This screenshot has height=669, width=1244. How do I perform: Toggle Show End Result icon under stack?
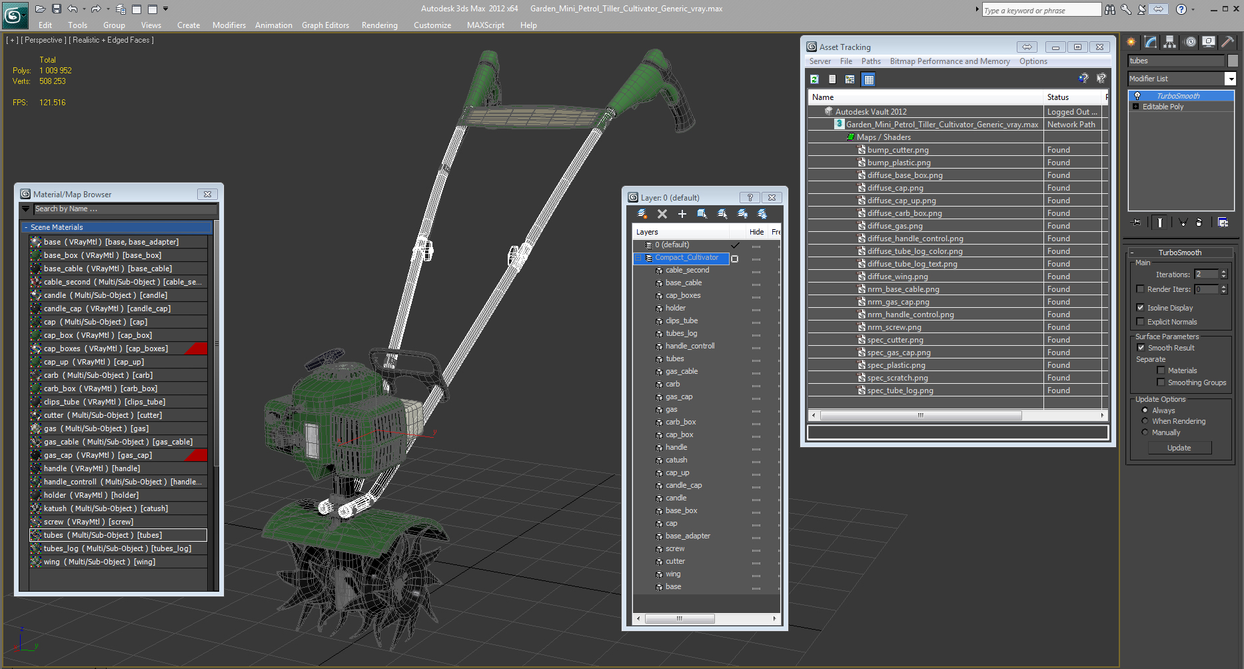tap(1160, 223)
